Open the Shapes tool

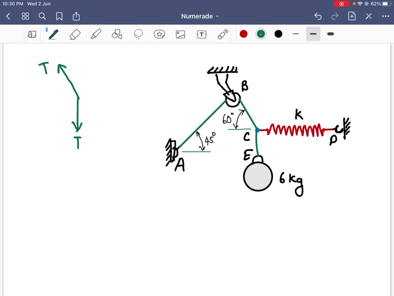[117, 34]
